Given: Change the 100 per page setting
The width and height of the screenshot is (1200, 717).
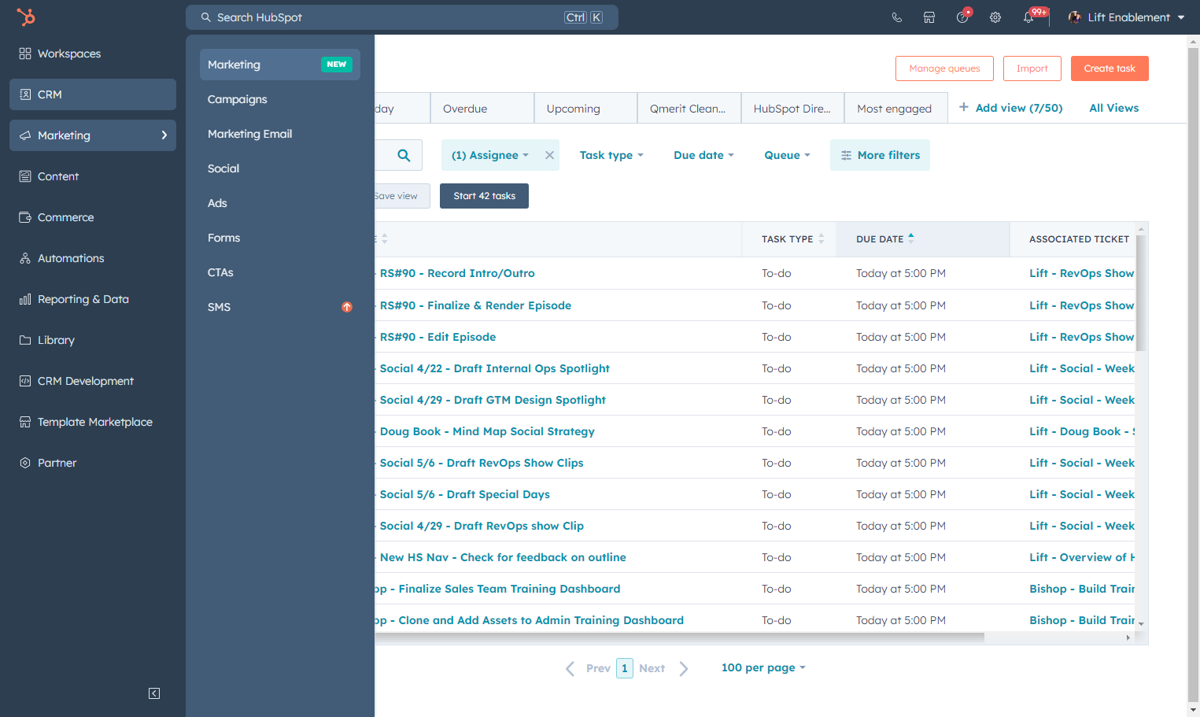Looking at the screenshot, I should coord(763,667).
